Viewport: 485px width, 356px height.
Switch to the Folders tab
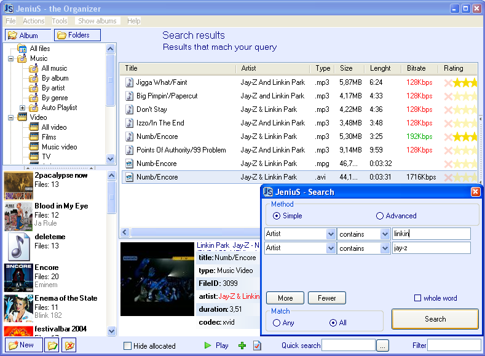(77, 35)
